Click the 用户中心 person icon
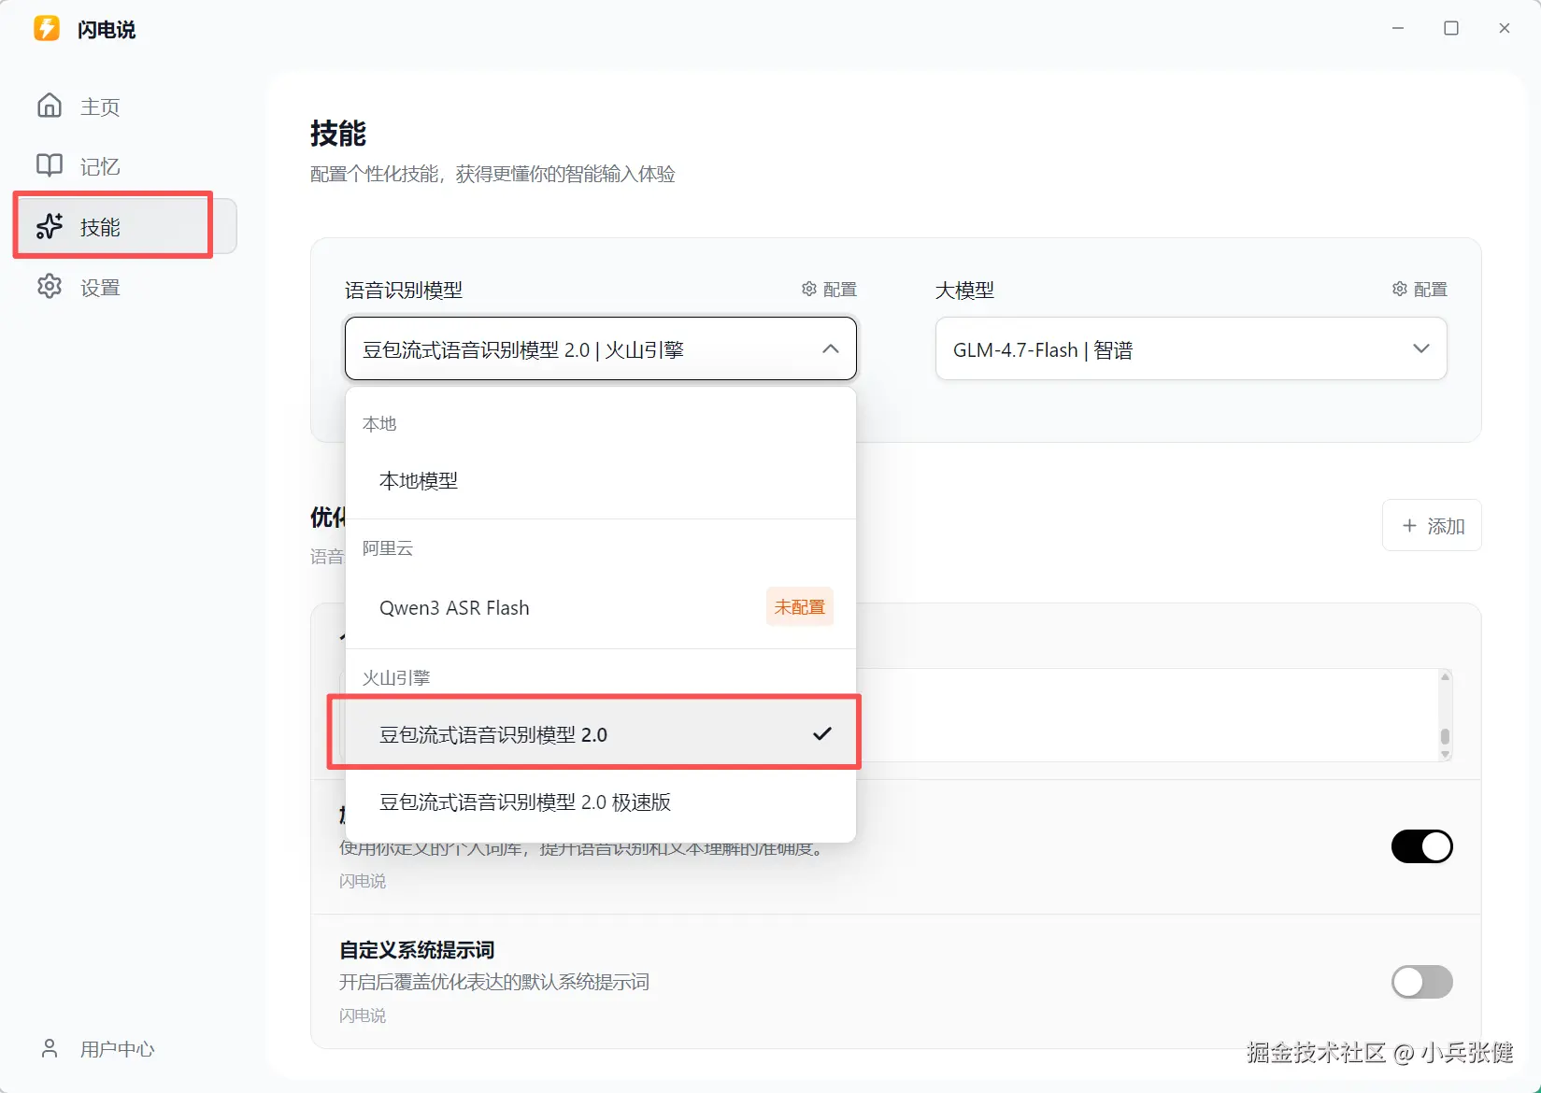Image resolution: width=1541 pixels, height=1093 pixels. click(50, 1048)
